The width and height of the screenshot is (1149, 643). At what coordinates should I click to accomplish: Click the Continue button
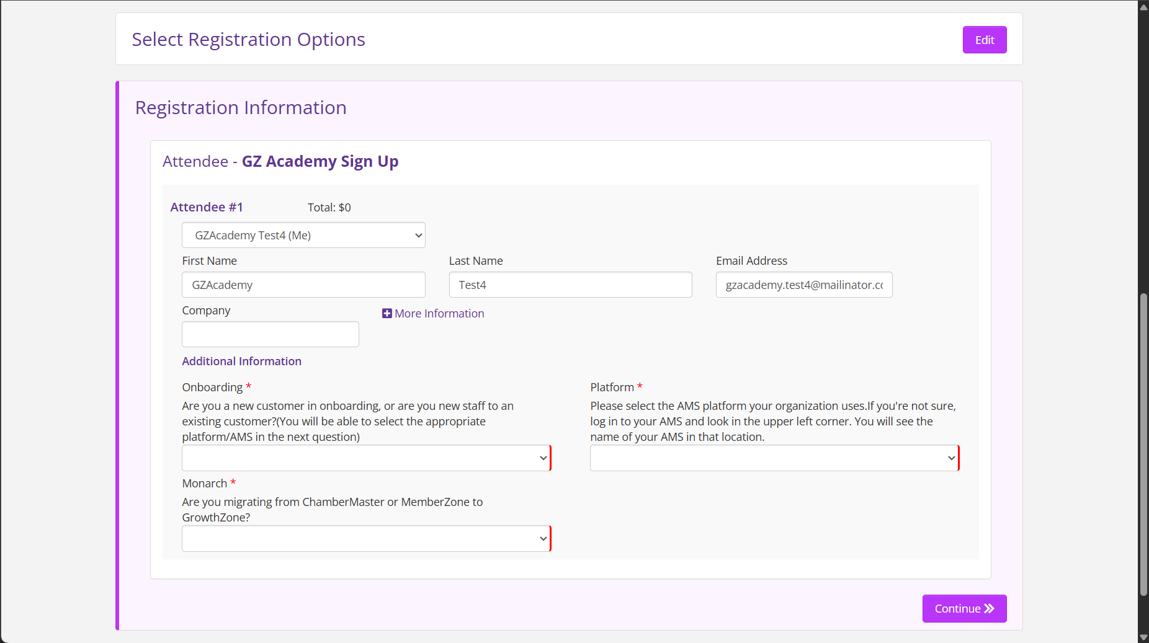tap(964, 608)
